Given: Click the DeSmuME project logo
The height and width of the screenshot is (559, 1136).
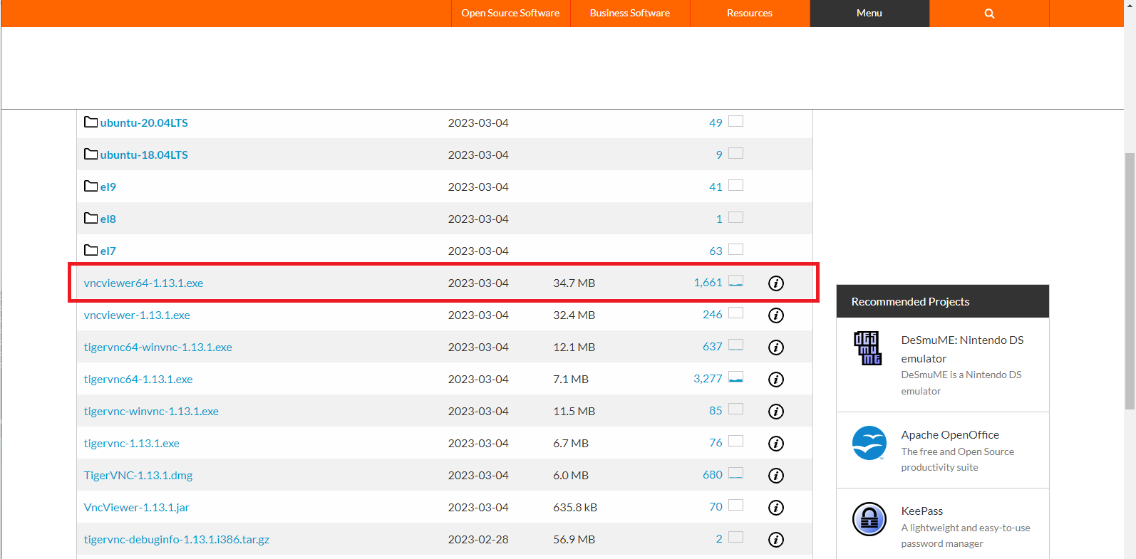Looking at the screenshot, I should [868, 348].
